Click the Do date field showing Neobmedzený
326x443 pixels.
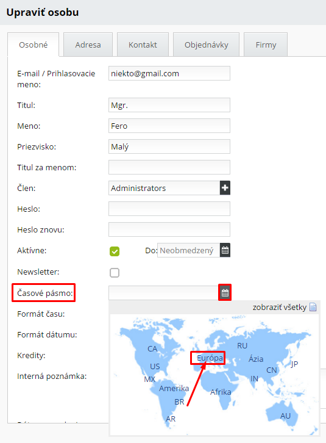coord(188,250)
